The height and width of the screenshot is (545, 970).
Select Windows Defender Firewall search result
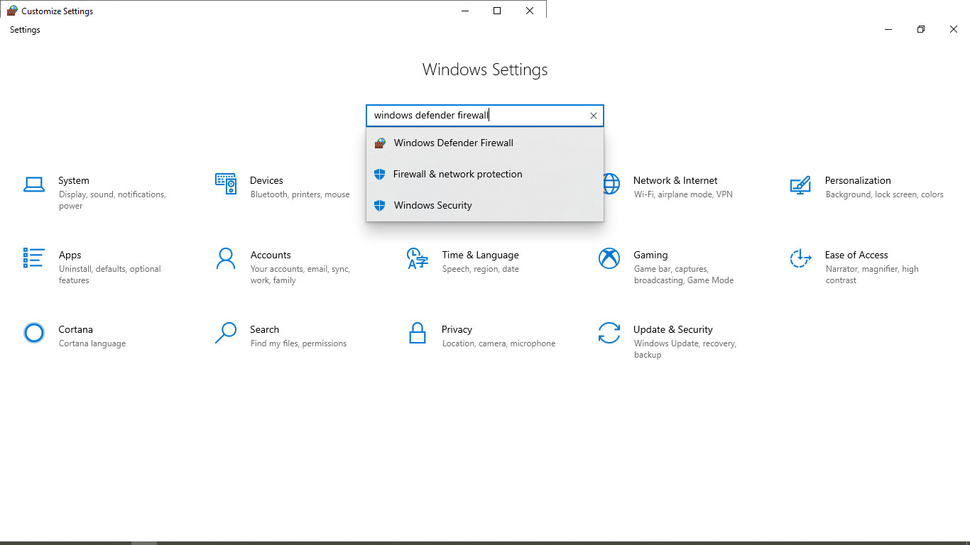point(485,143)
